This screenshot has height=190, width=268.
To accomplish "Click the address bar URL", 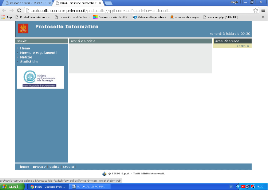I will 100,11.
